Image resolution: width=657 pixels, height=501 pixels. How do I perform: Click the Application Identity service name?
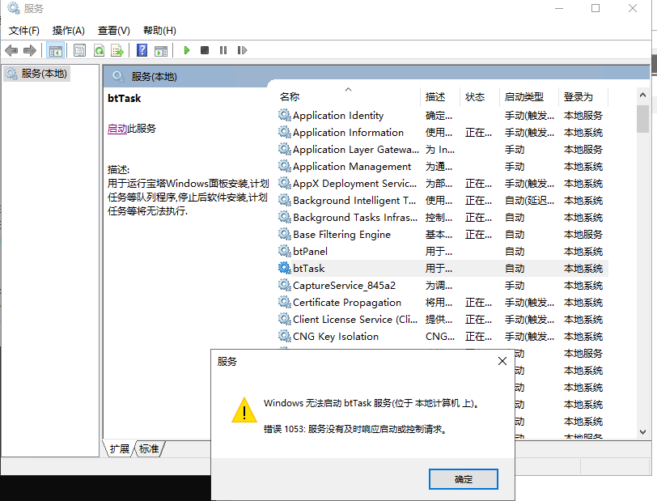[338, 115]
